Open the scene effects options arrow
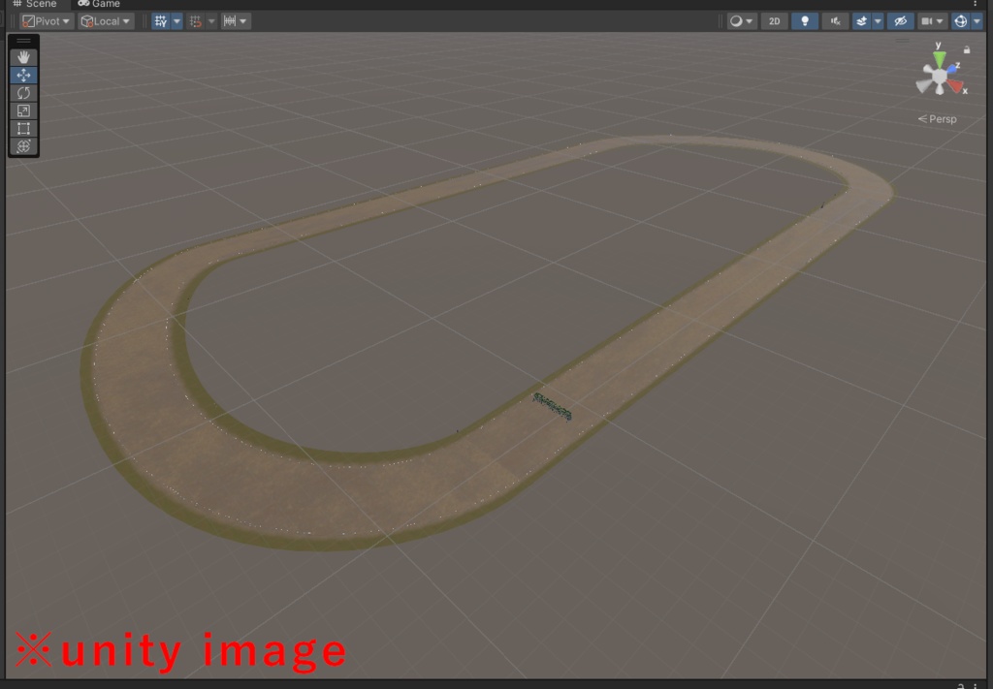The height and width of the screenshot is (689, 993). (878, 21)
